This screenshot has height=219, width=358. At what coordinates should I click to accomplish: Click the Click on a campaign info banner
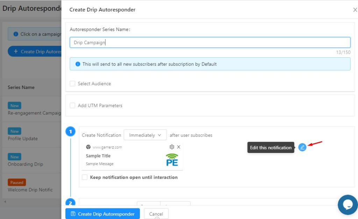pyautogui.click(x=35, y=34)
